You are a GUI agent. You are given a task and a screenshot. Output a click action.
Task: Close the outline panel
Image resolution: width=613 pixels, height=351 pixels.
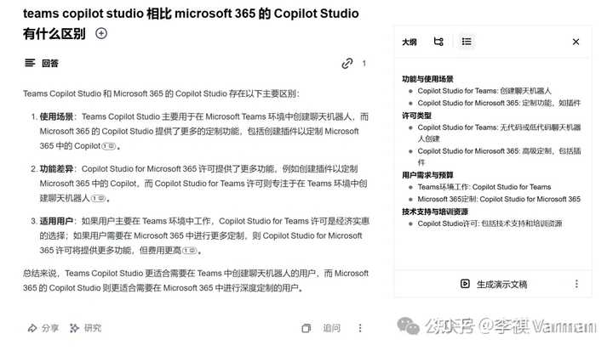pyautogui.click(x=576, y=42)
